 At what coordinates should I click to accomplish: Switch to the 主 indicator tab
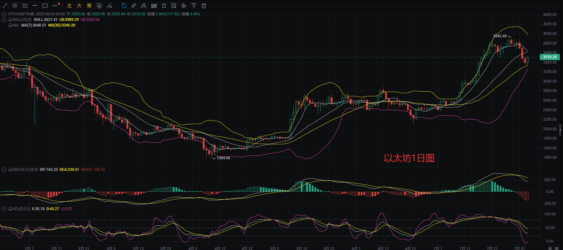(69, 6)
